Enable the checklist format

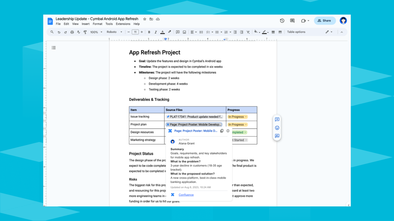click(209, 32)
